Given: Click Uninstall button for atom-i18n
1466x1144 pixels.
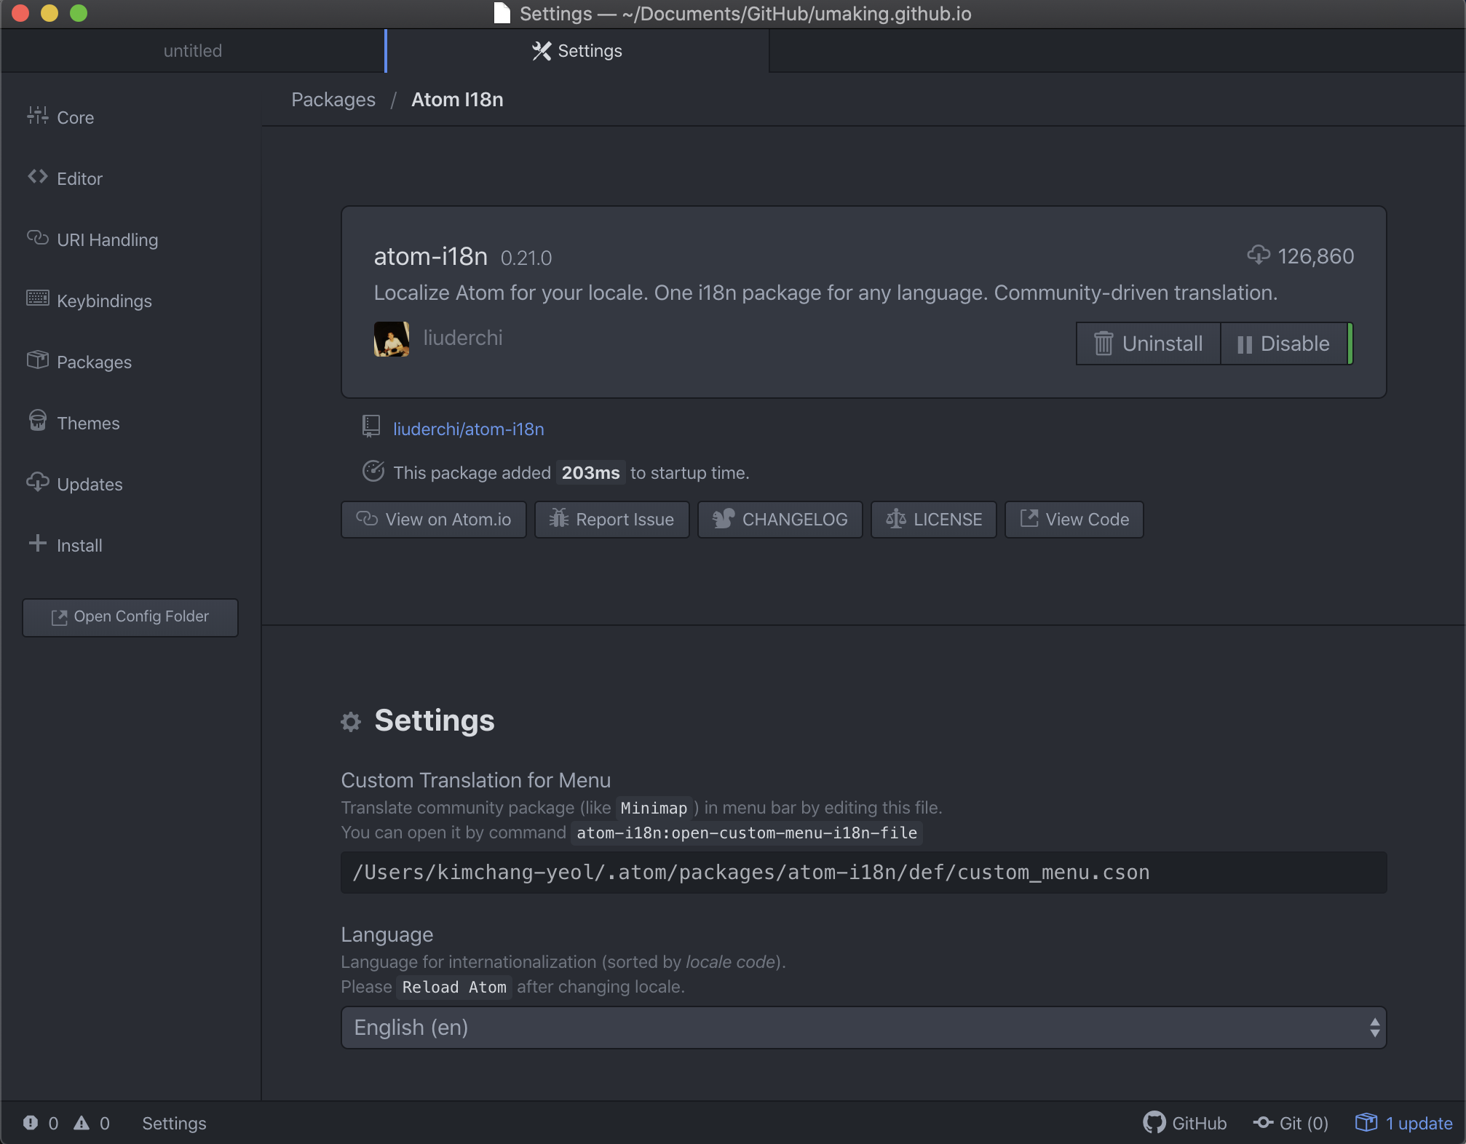Looking at the screenshot, I should coord(1149,343).
